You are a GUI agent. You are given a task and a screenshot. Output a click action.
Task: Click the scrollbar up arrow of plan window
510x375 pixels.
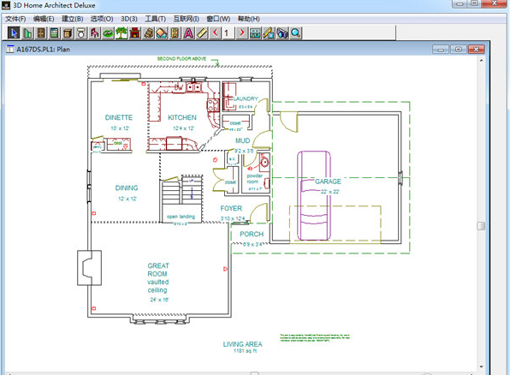481,61
